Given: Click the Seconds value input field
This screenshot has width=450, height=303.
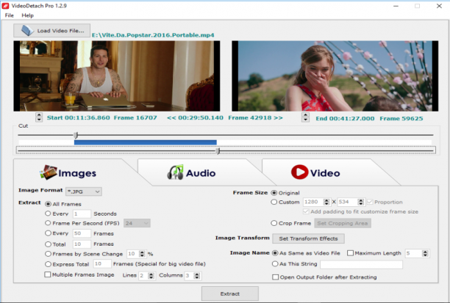Looking at the screenshot, I should coord(82,213).
